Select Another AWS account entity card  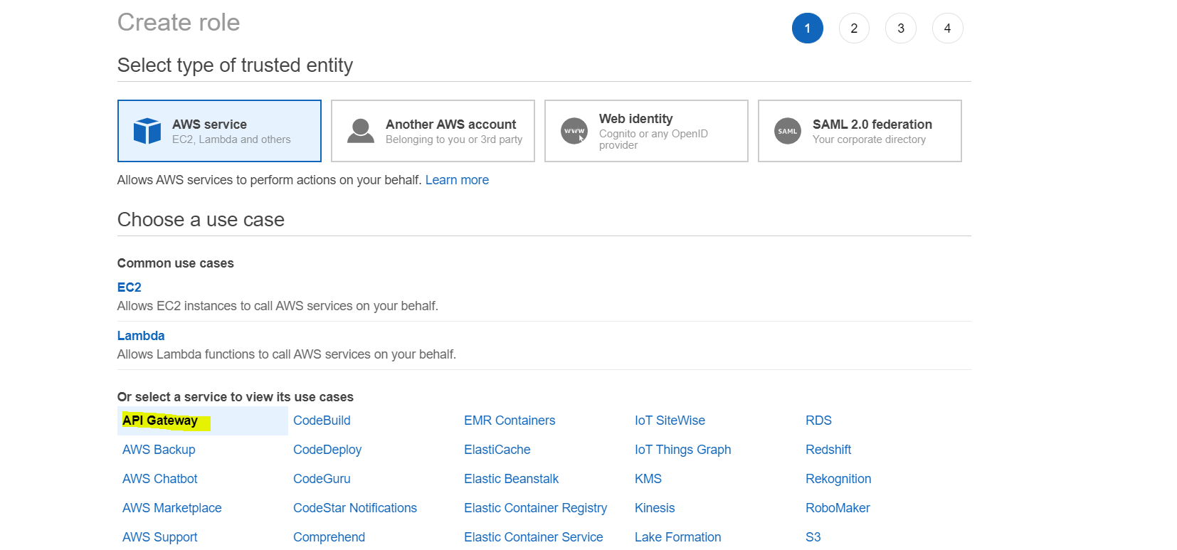tap(433, 131)
